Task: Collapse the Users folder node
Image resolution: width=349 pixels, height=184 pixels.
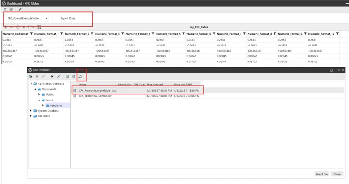Action: click(x=39, y=100)
